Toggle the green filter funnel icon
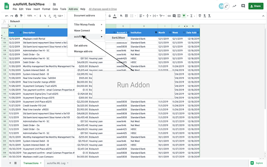 coord(184,16)
